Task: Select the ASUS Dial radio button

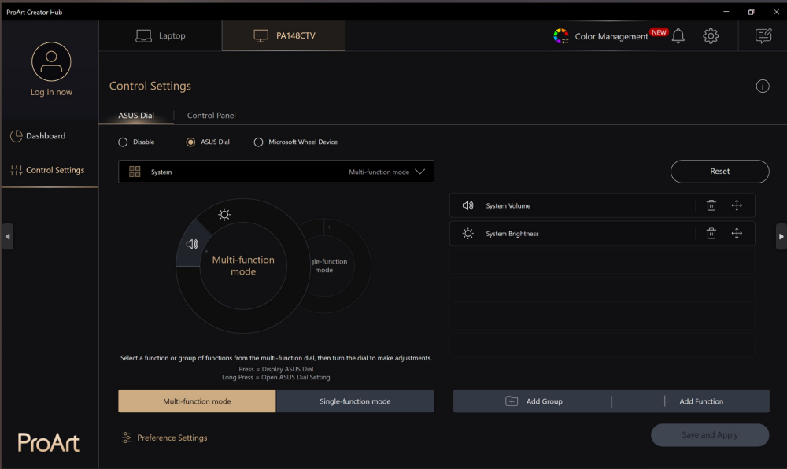Action: (x=190, y=142)
